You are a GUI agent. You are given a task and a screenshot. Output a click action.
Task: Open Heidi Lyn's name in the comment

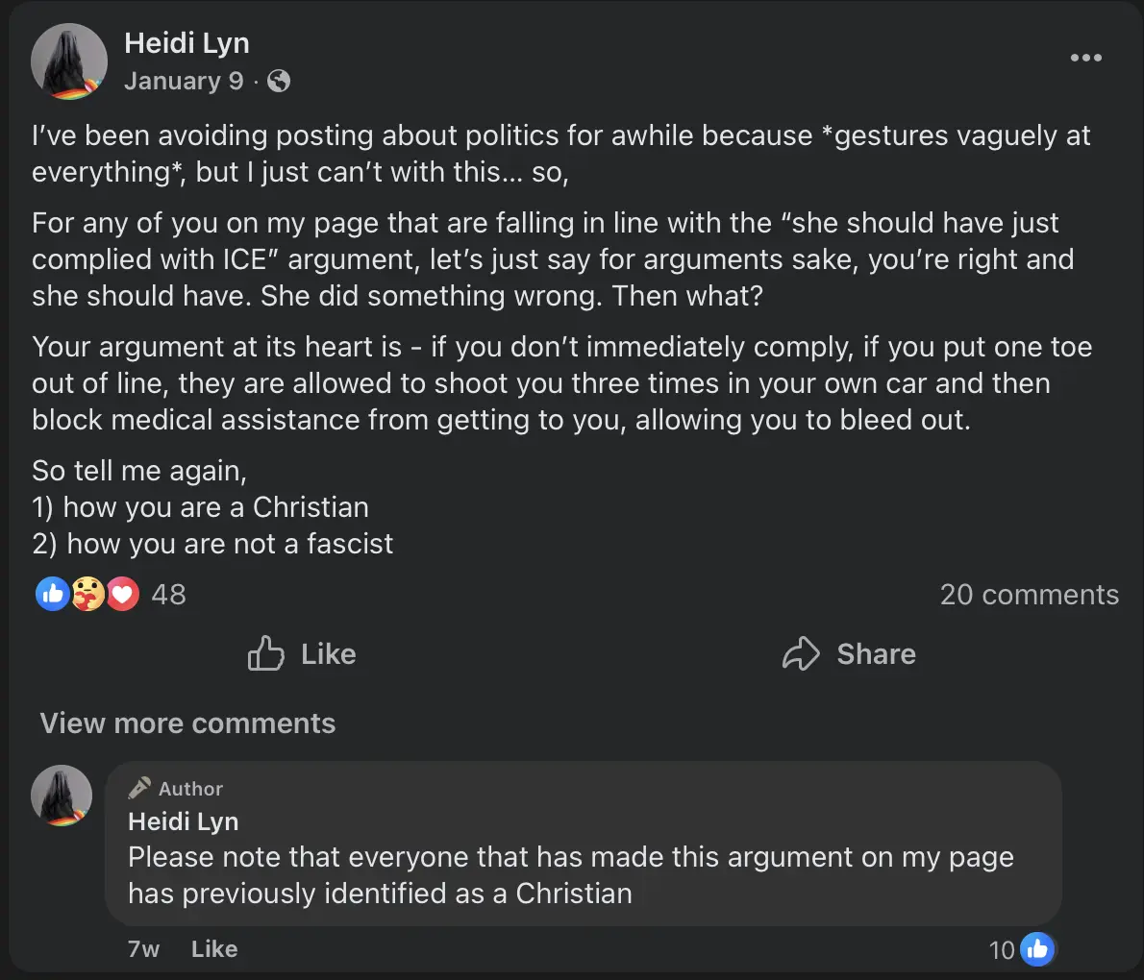(x=183, y=821)
